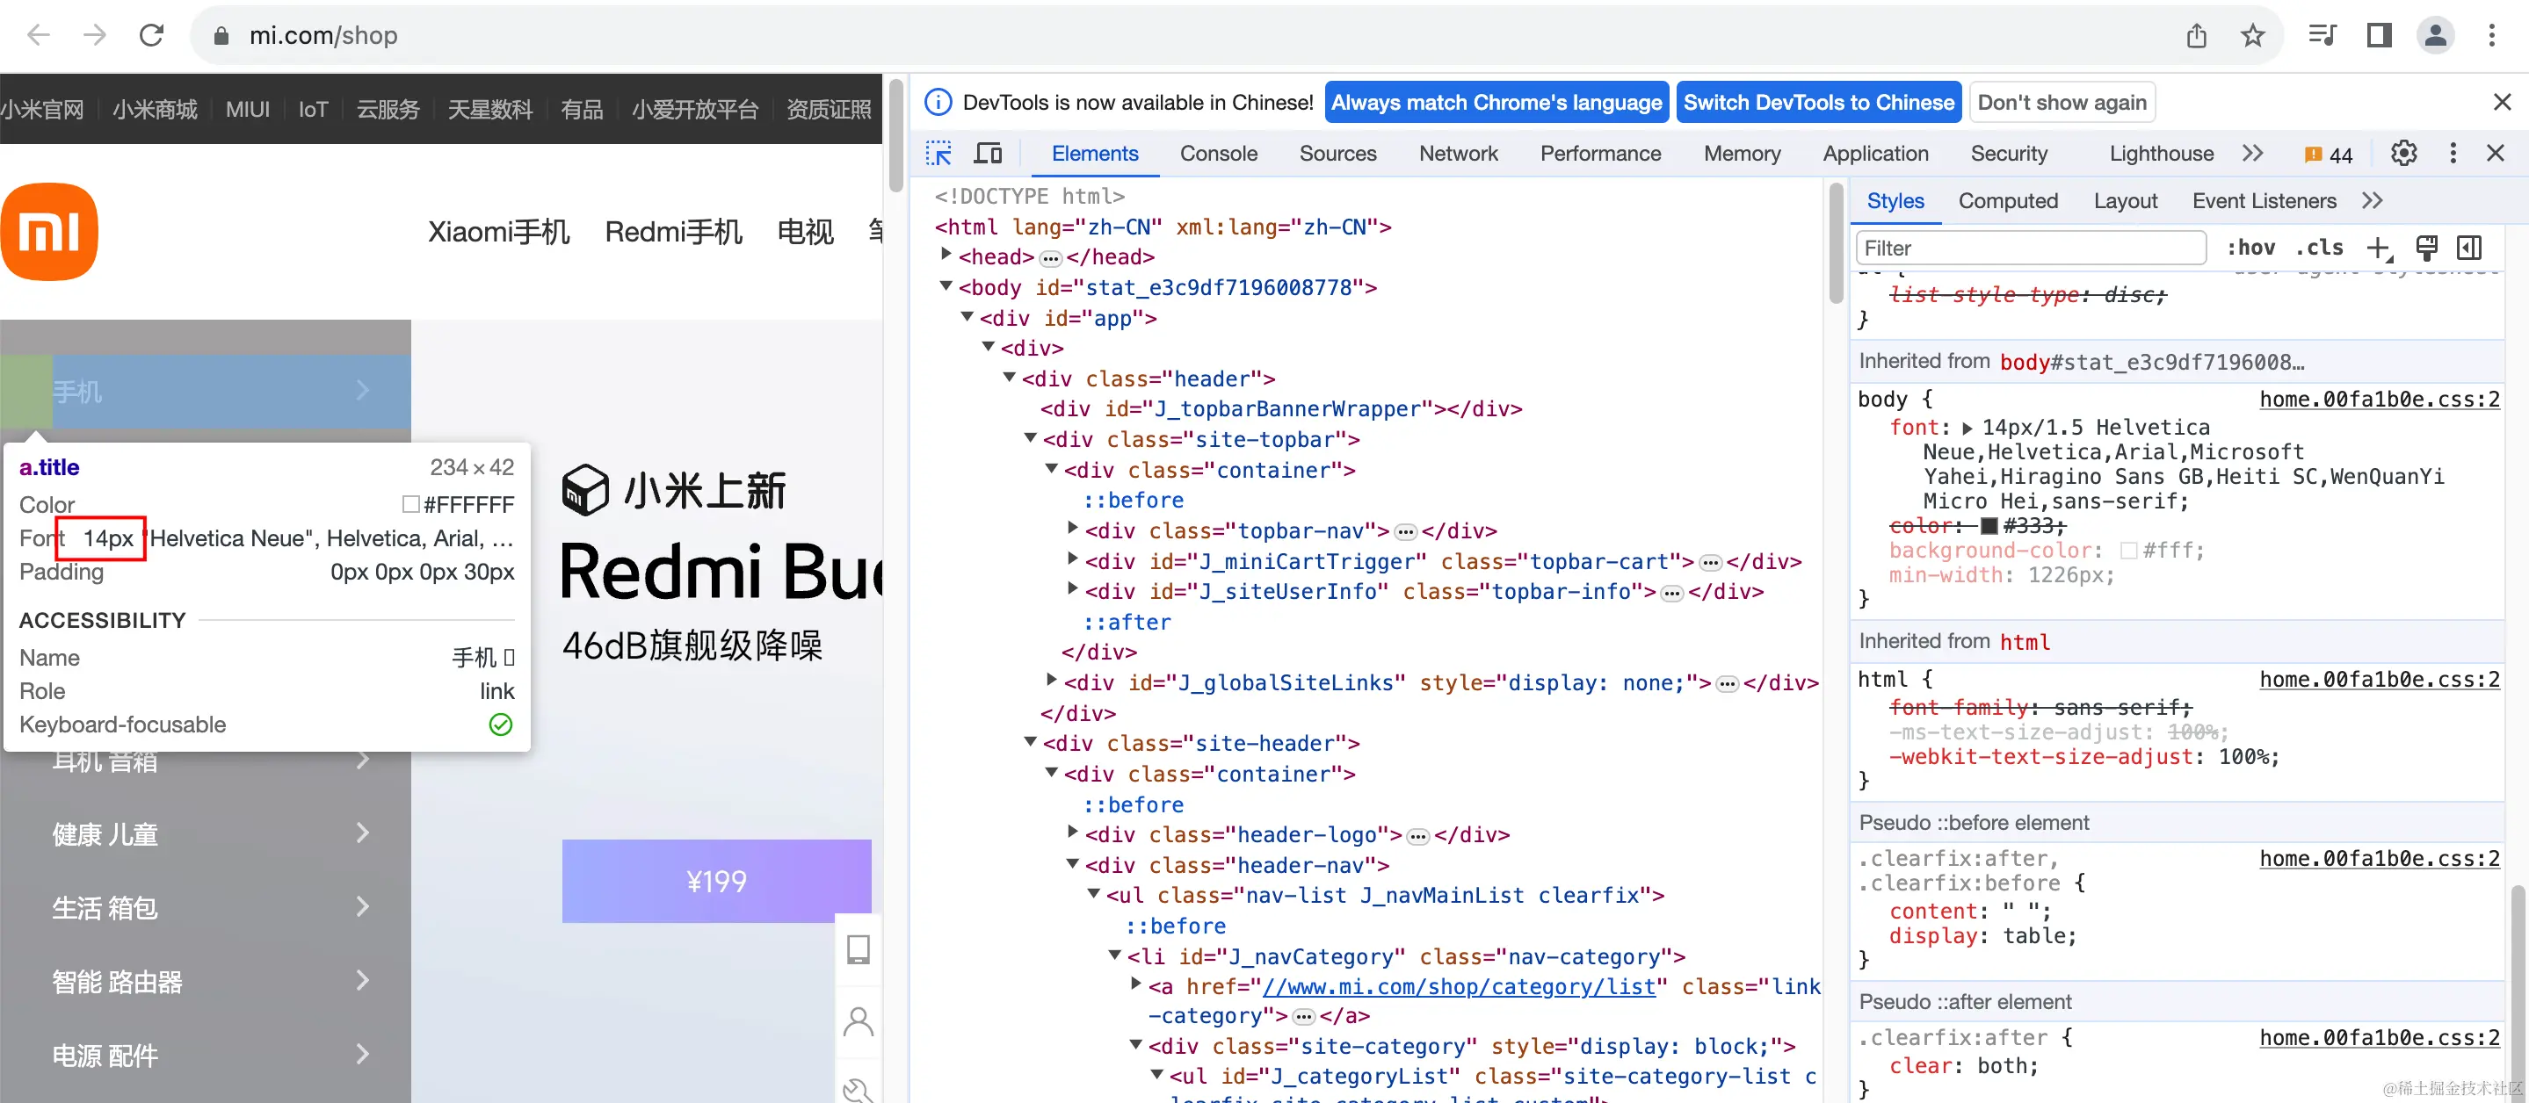Toggle the :hov element state button
This screenshot has height=1103, width=2529.
click(2250, 249)
